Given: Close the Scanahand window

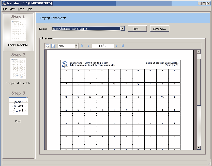Looking at the screenshot, I should [208, 3].
